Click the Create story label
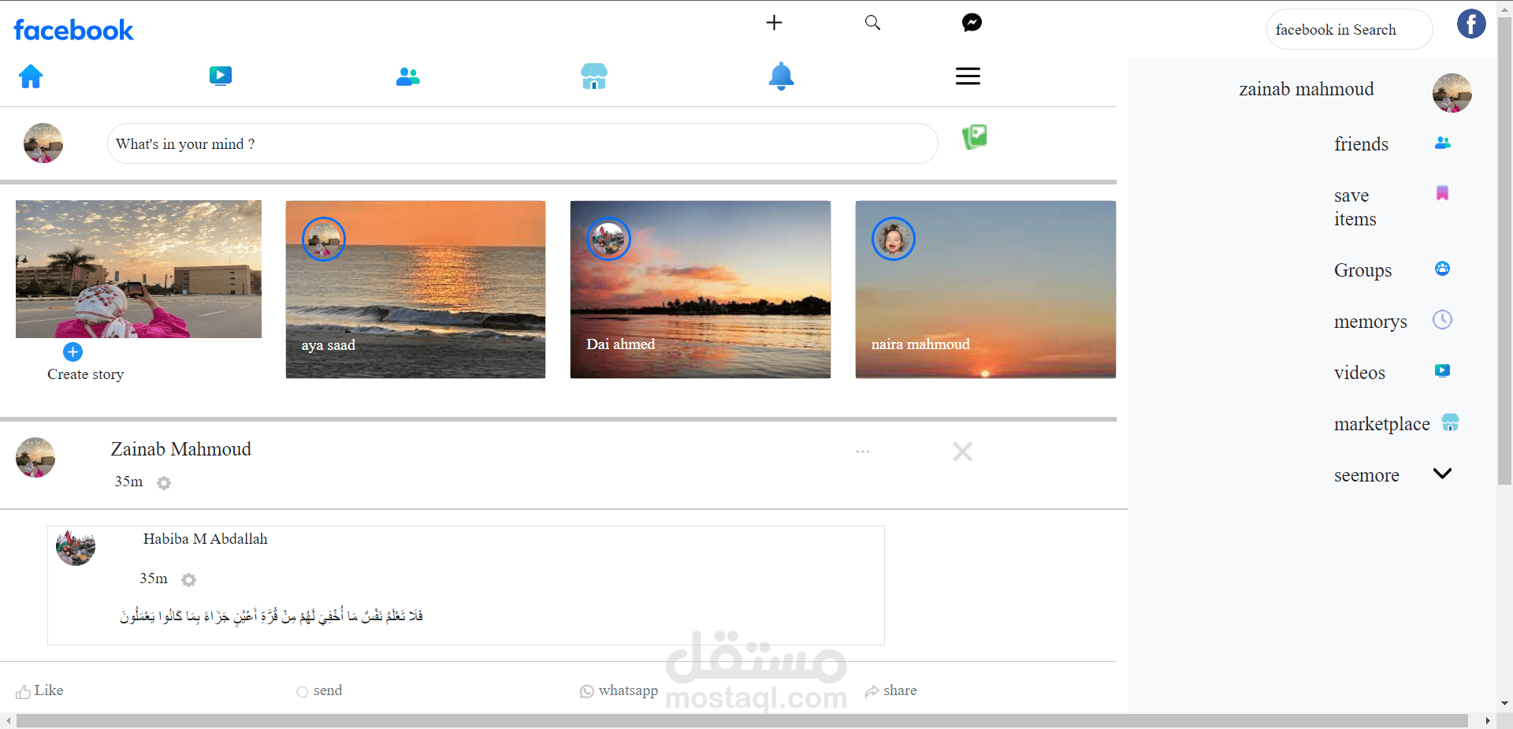This screenshot has height=729, width=1513. pos(85,374)
